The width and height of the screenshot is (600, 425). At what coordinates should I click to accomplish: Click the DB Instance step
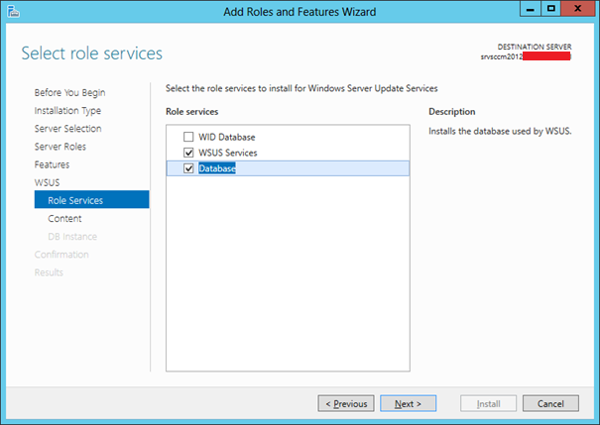[72, 236]
